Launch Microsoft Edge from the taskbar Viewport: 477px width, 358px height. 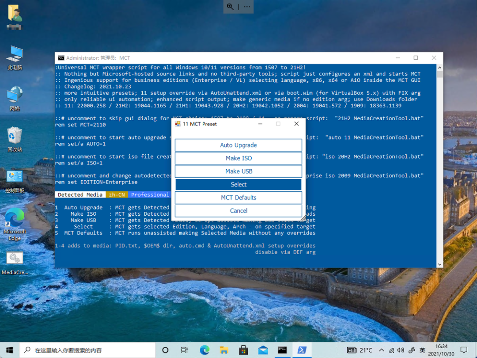pos(204,350)
